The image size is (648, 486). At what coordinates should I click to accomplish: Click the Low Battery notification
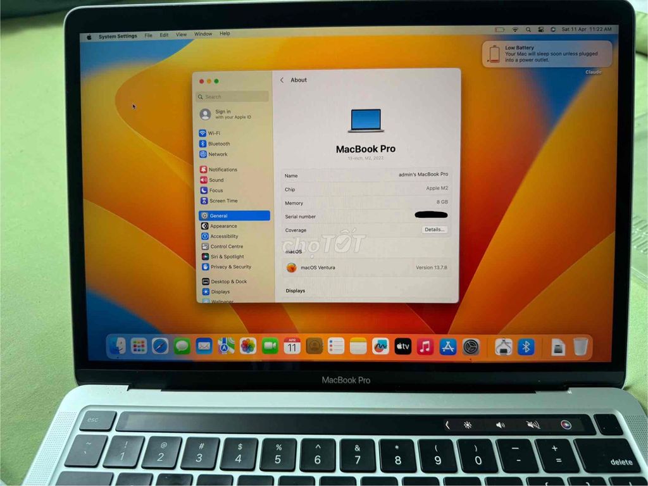pyautogui.click(x=546, y=54)
